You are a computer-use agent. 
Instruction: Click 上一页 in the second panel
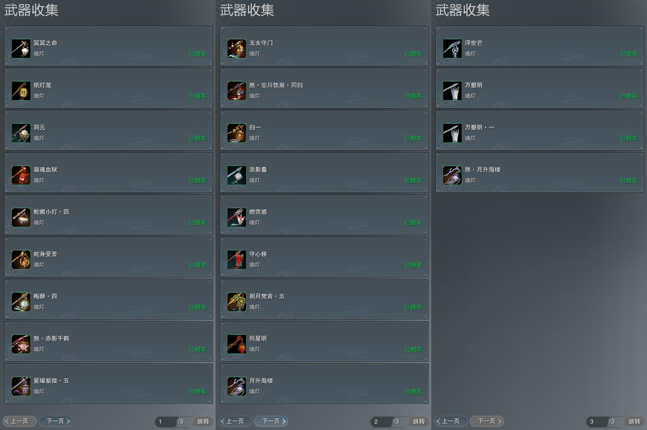pyautogui.click(x=235, y=421)
